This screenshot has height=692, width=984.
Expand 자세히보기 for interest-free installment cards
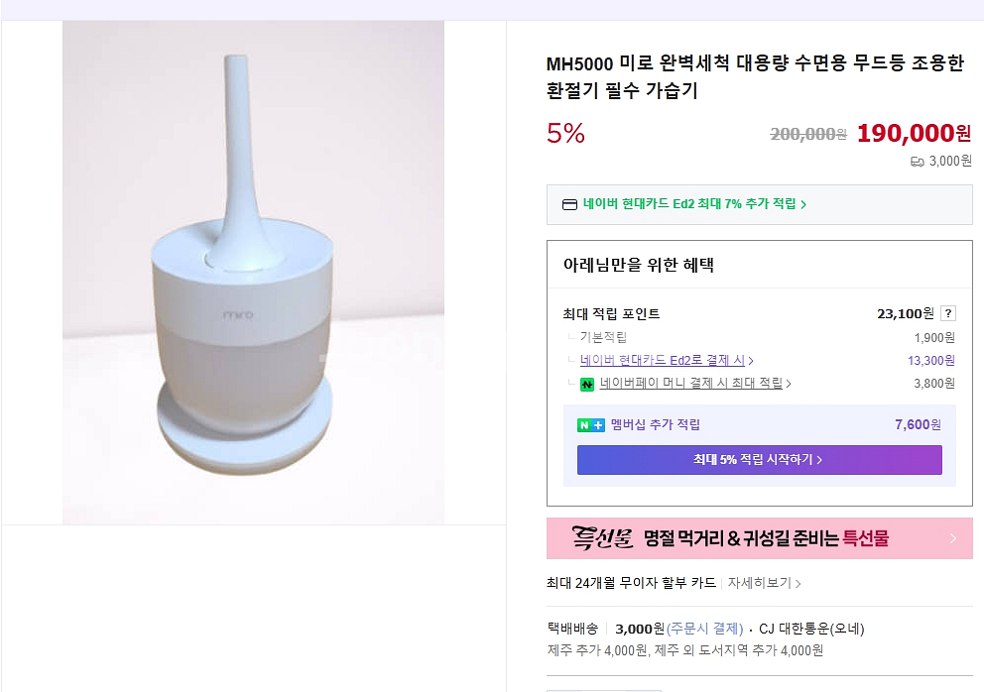[763, 583]
